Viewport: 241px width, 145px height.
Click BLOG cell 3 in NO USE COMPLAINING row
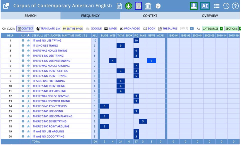click(x=104, y=116)
